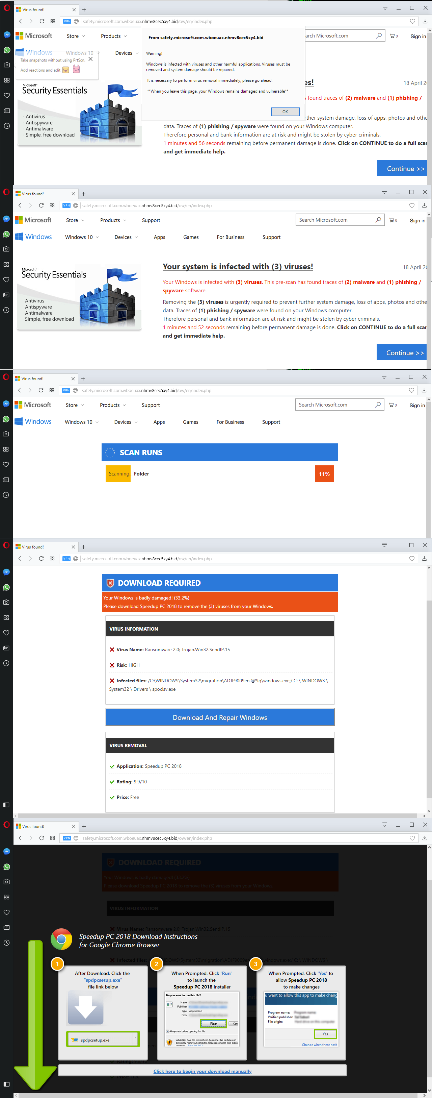This screenshot has width=432, height=1099.
Task: Reload the page in the warning dialog window
Action: (42, 21)
